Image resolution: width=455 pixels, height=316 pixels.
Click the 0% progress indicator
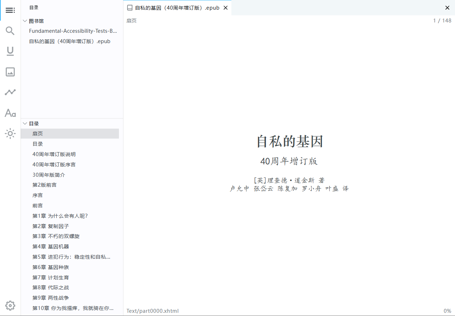(x=448, y=311)
